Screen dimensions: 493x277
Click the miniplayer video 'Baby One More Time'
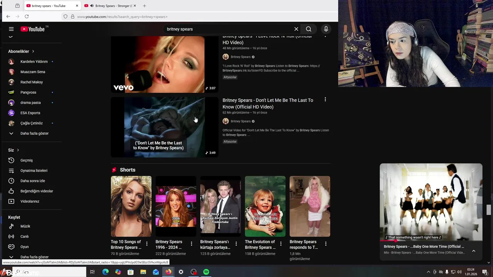tap(431, 202)
